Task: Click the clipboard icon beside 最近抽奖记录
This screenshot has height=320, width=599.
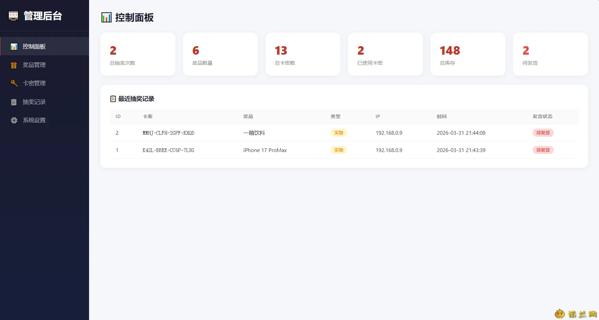Action: click(113, 99)
